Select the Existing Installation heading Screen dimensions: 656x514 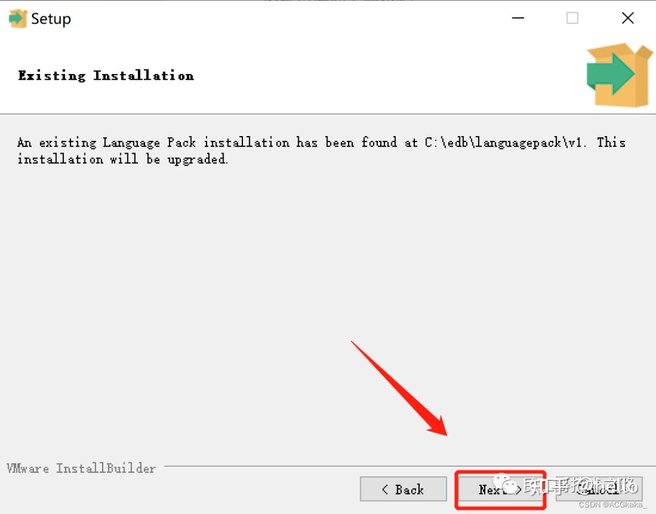tap(106, 76)
